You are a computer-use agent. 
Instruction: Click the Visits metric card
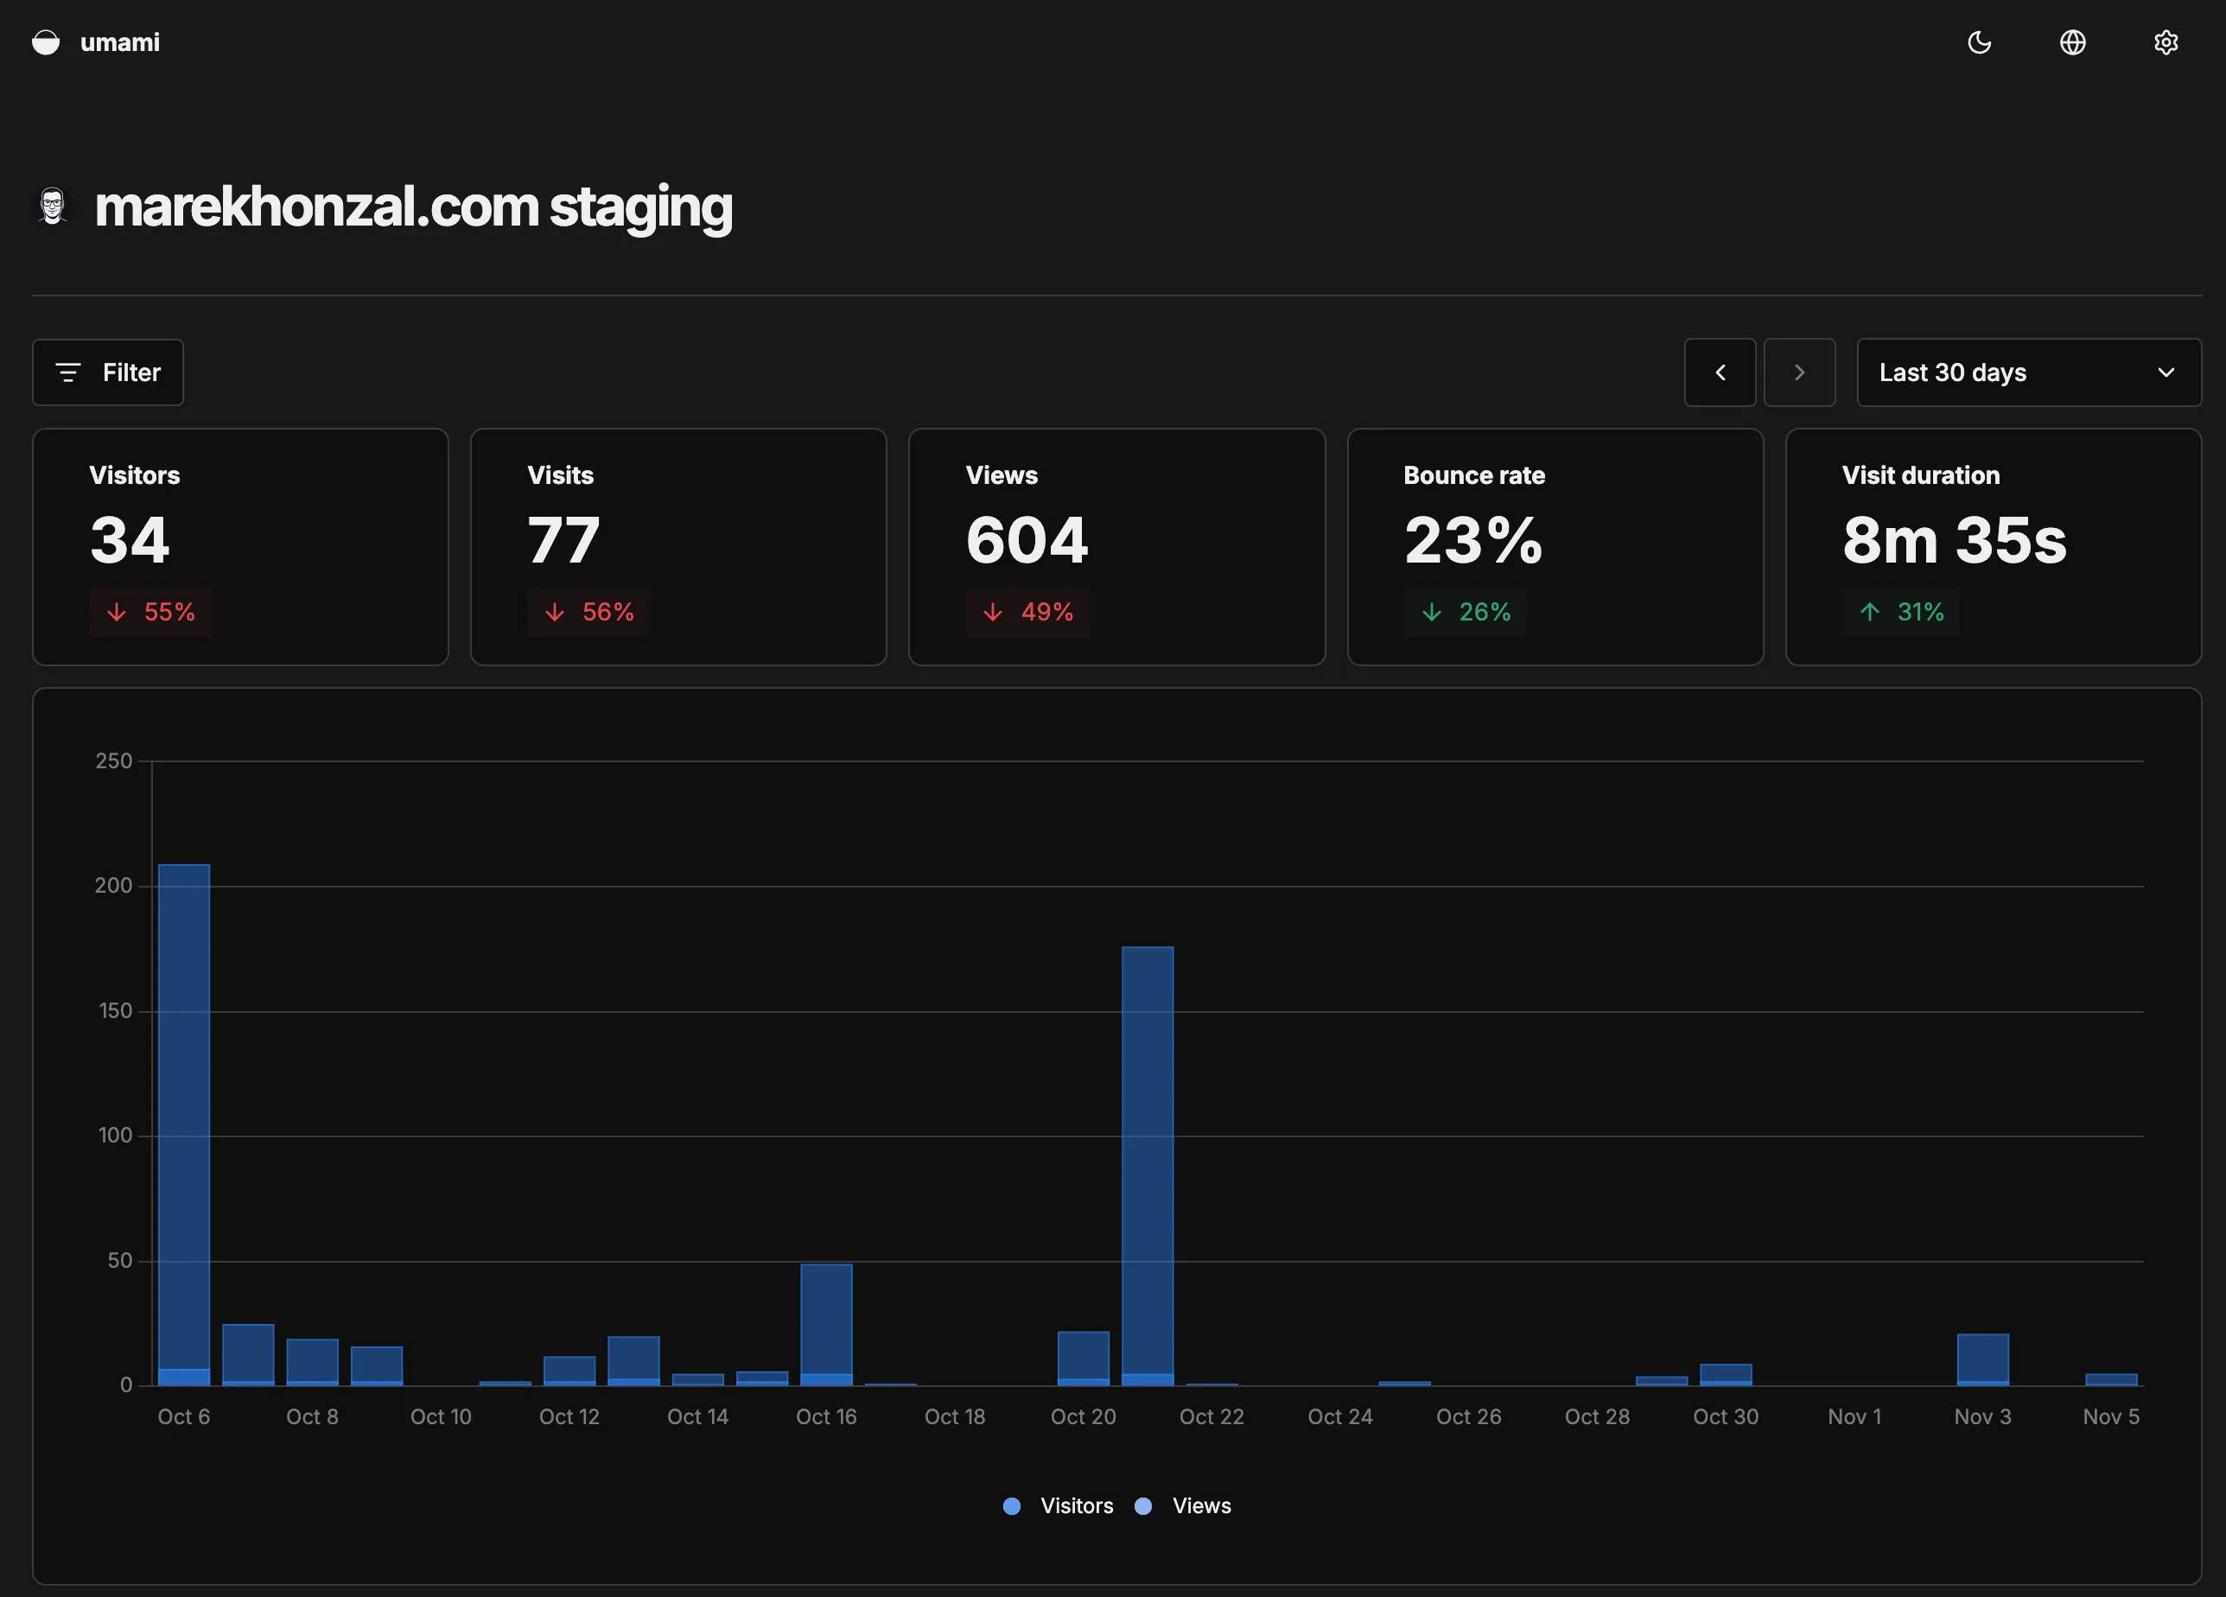click(678, 547)
